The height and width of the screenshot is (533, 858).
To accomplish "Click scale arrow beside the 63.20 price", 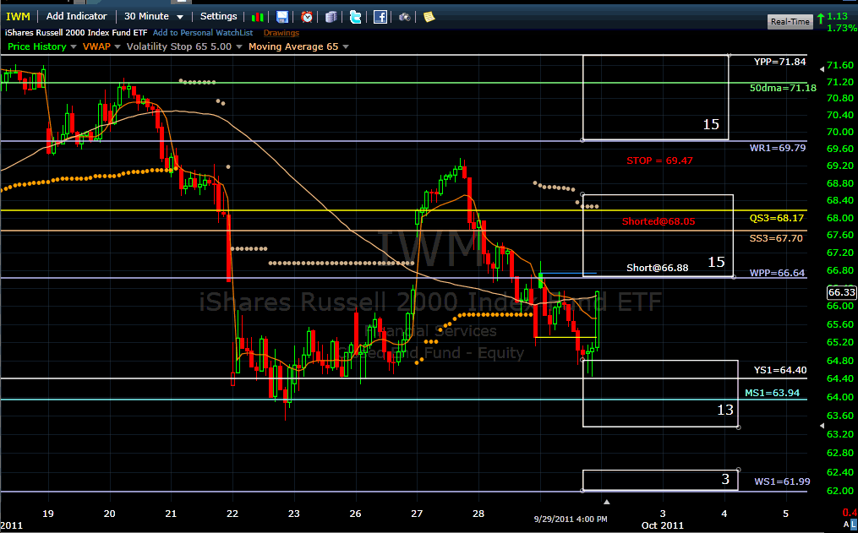I will pyautogui.click(x=822, y=426).
